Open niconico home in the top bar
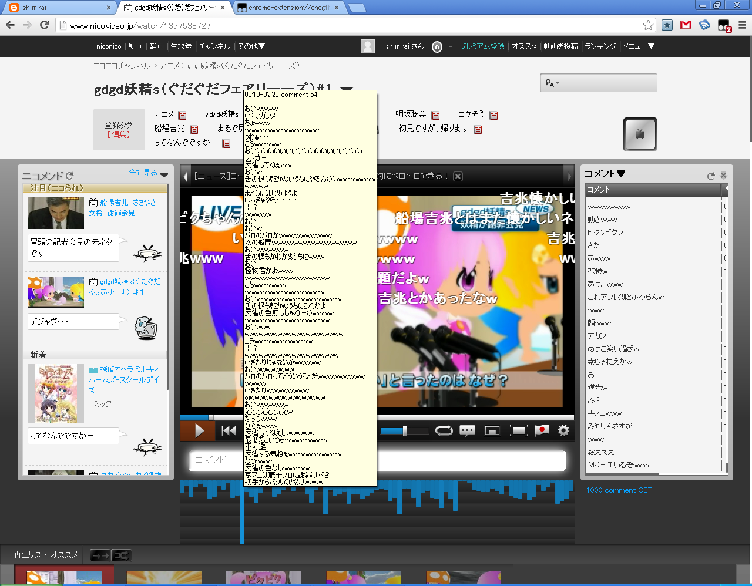 tap(109, 46)
